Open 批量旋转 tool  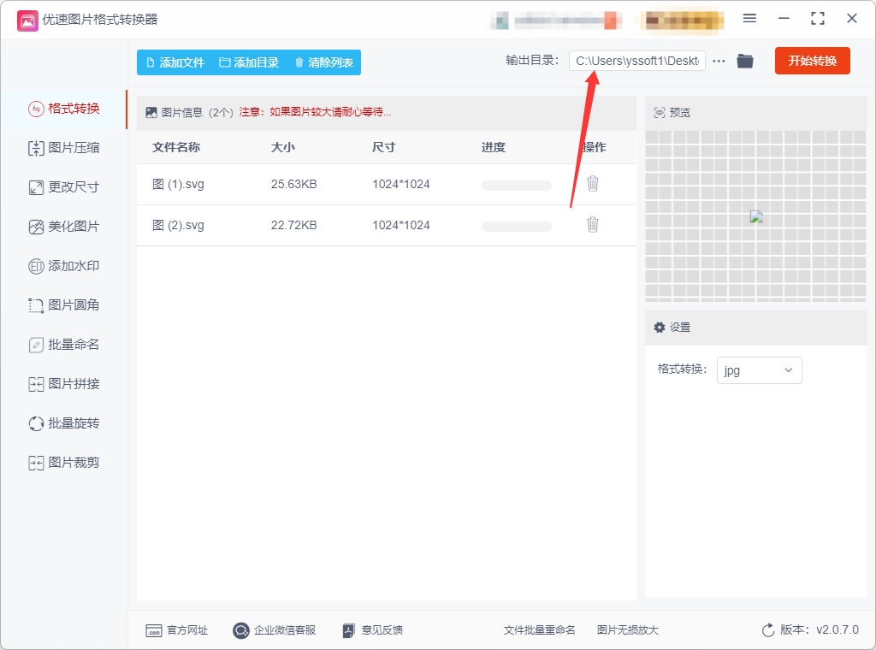click(64, 423)
